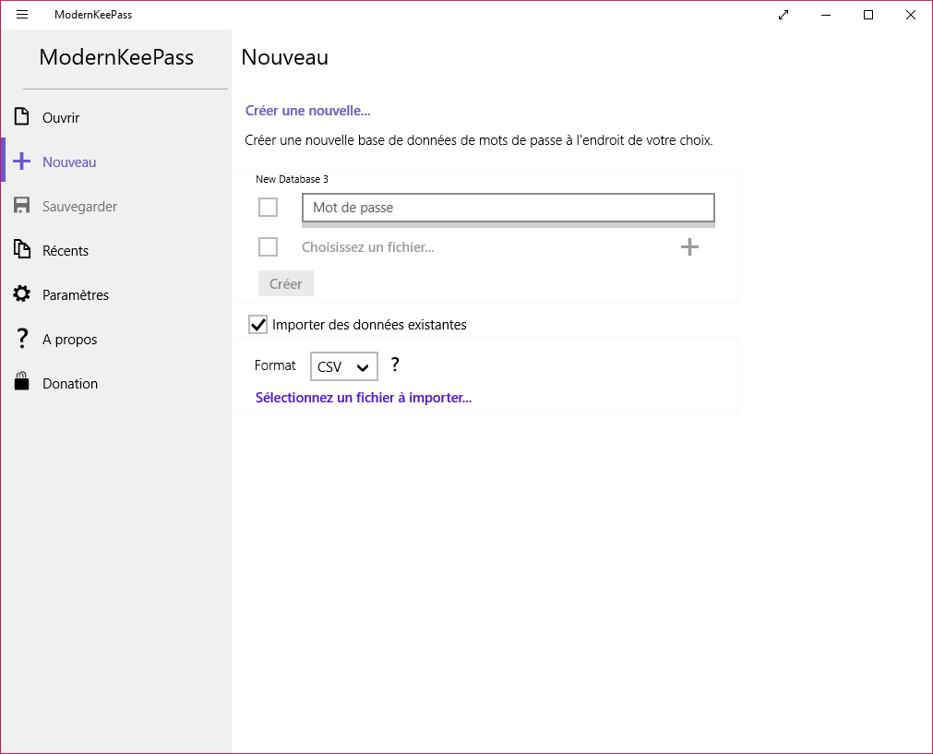Enable the Mot de passe checkbox
The image size is (933, 754).
click(x=269, y=208)
